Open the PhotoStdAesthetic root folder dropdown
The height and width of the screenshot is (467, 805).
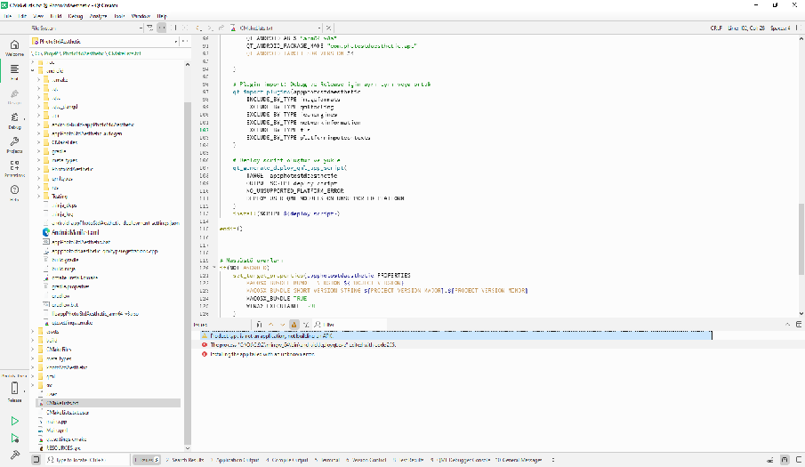[105, 41]
